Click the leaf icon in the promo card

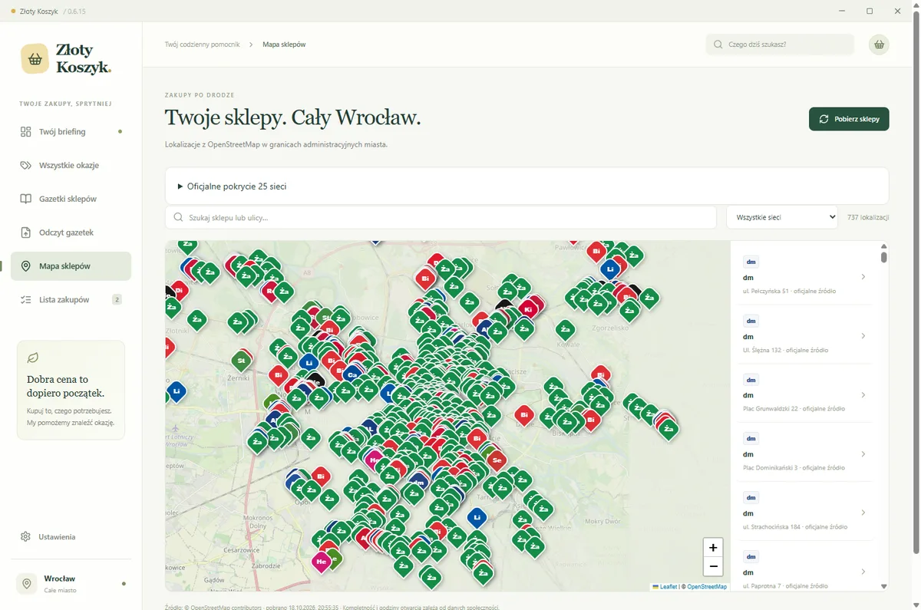(x=33, y=358)
